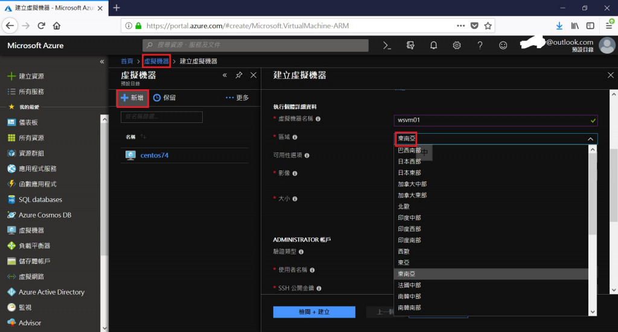Click browser home button

point(57,26)
